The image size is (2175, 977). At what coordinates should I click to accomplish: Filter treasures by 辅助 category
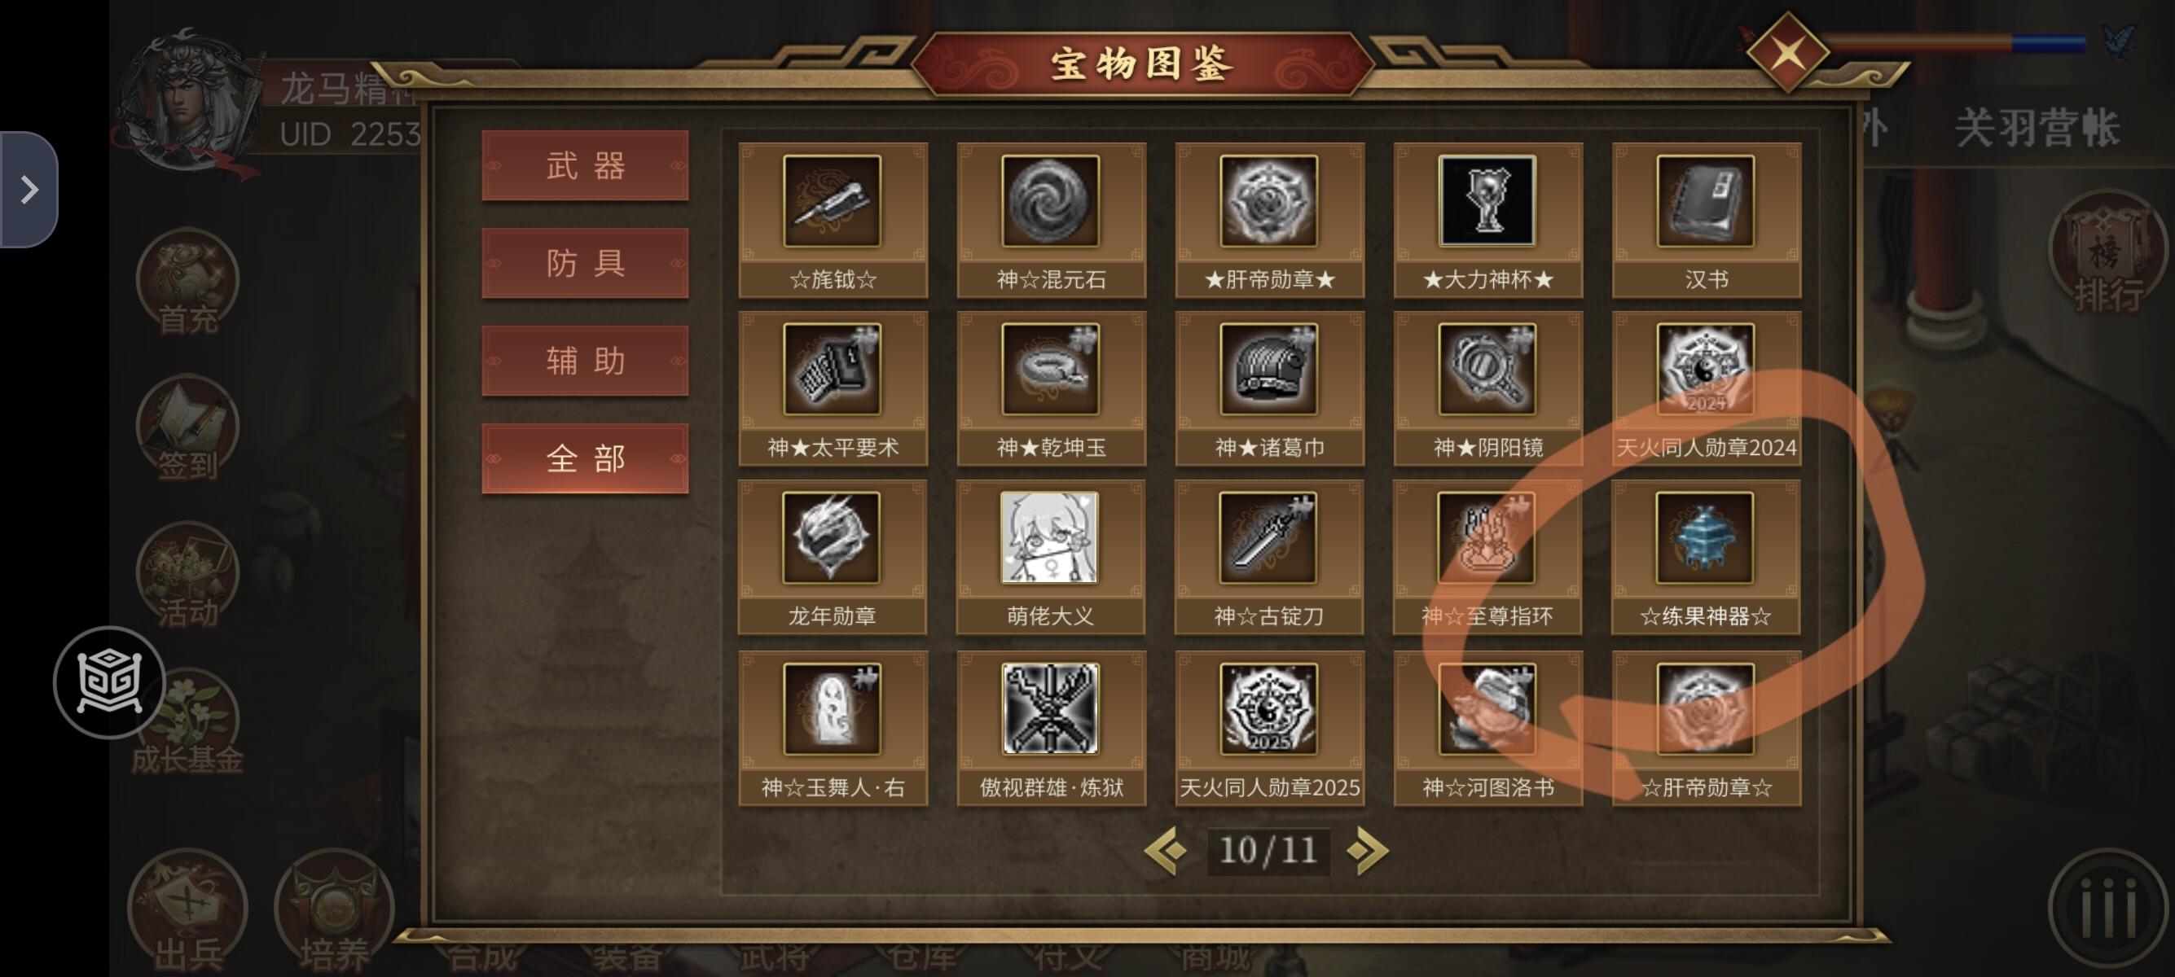585,361
